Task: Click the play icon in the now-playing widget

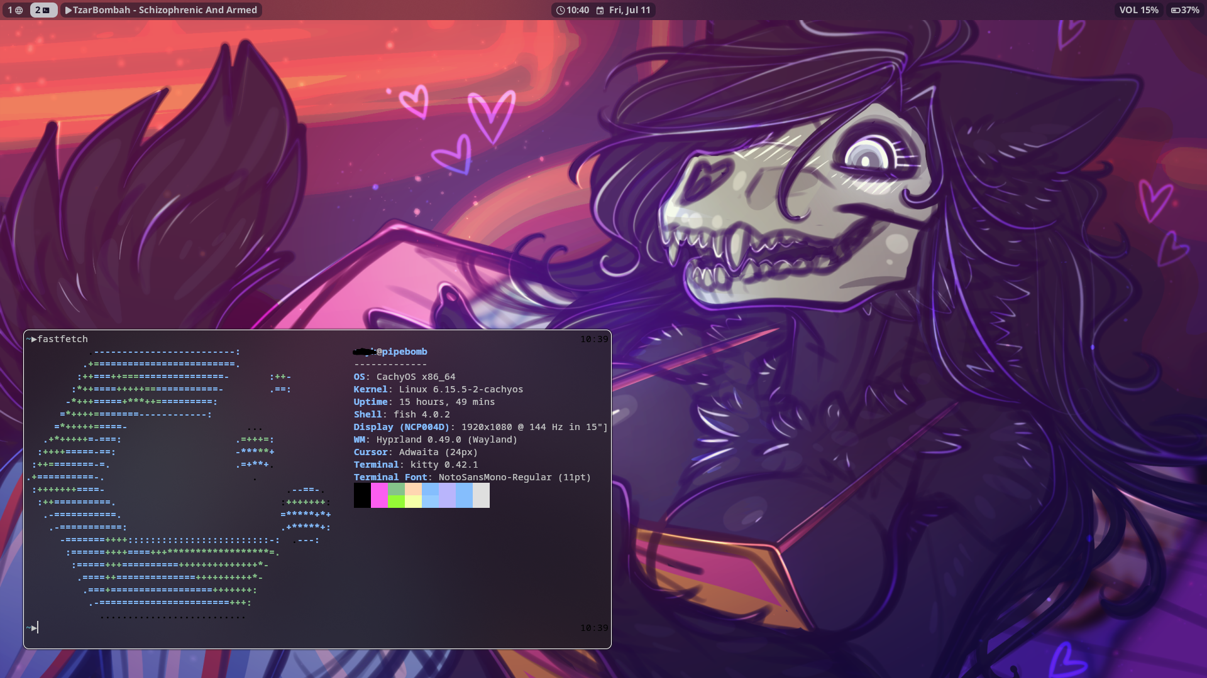Action: point(69,10)
